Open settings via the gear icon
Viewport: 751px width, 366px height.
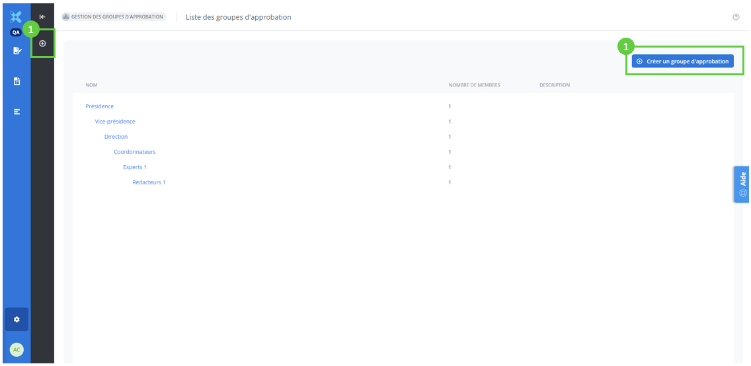tap(17, 319)
